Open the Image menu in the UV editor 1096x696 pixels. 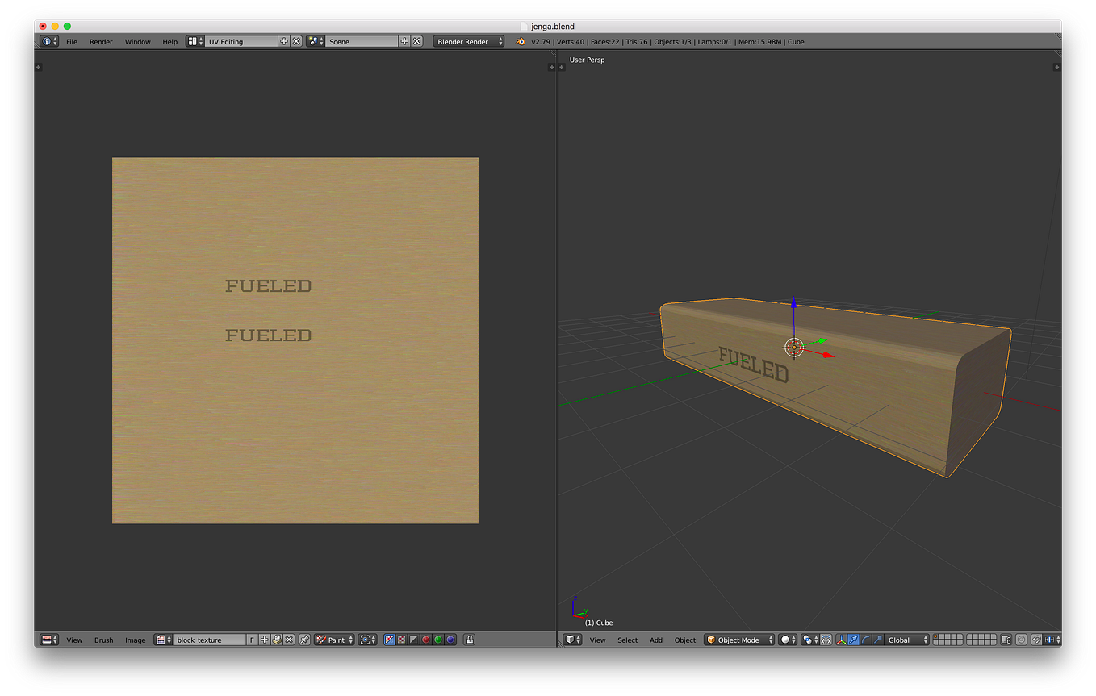tap(136, 640)
